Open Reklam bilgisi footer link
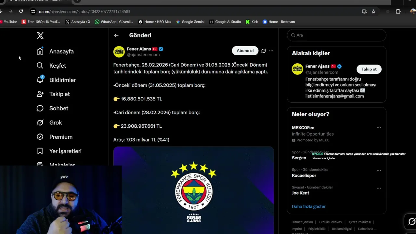This screenshot has width=416, height=234. 342,229
